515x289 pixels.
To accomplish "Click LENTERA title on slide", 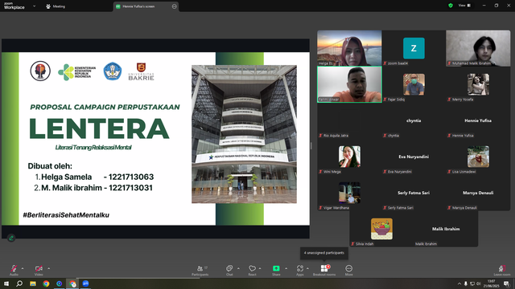I will pyautogui.click(x=99, y=128).
